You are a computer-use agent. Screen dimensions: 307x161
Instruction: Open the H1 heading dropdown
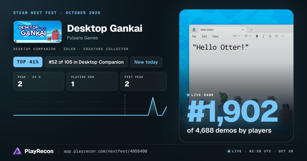(236, 36)
